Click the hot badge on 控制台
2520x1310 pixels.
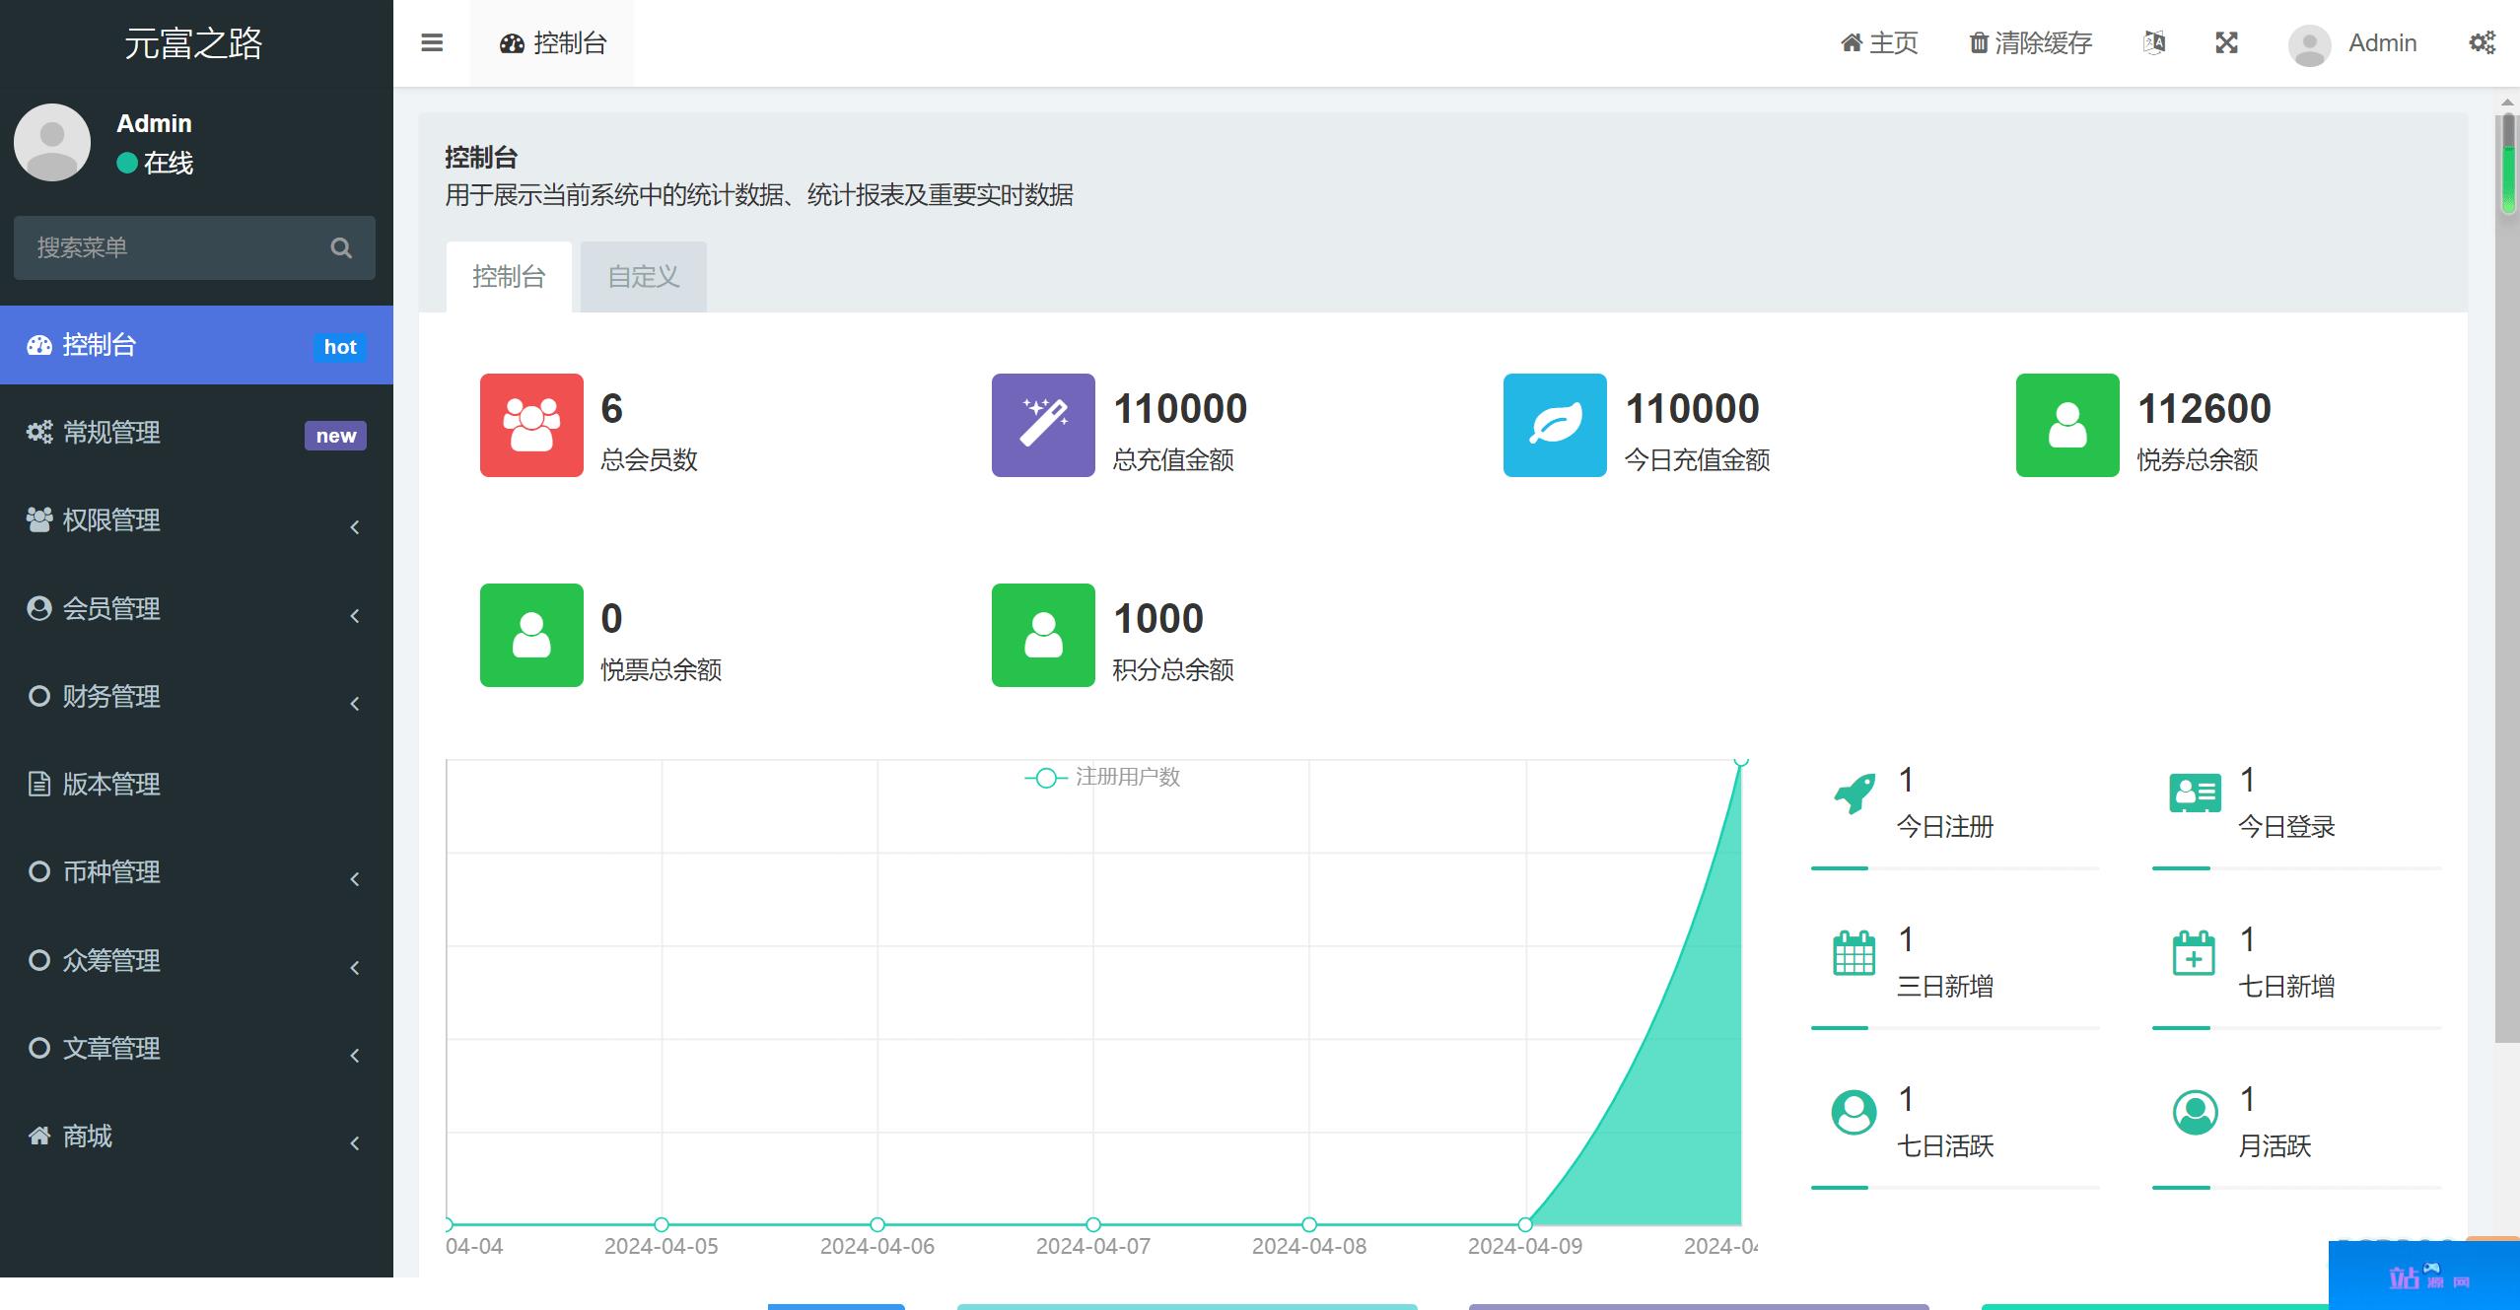click(x=340, y=347)
